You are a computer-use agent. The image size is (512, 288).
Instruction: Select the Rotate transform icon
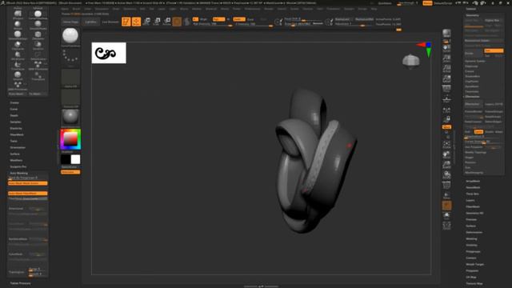tap(167, 22)
